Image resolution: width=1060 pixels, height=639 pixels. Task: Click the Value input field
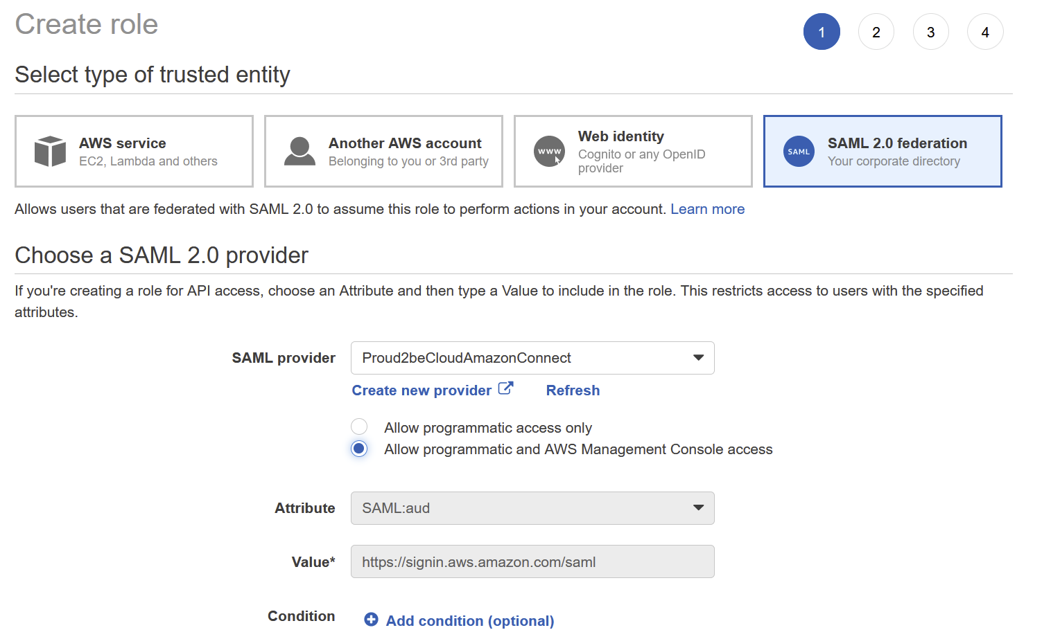point(532,561)
